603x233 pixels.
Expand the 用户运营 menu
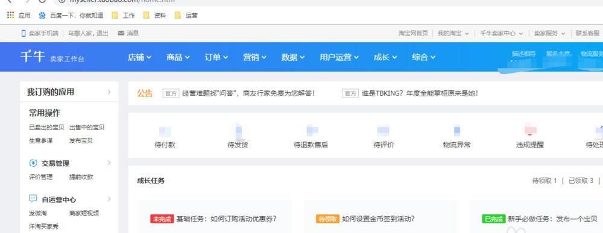pyautogui.click(x=339, y=57)
